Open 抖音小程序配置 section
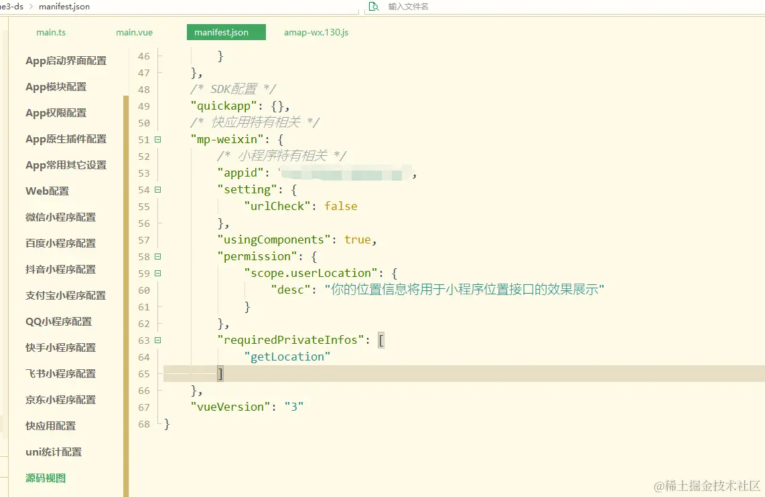The width and height of the screenshot is (765, 497). tap(60, 270)
